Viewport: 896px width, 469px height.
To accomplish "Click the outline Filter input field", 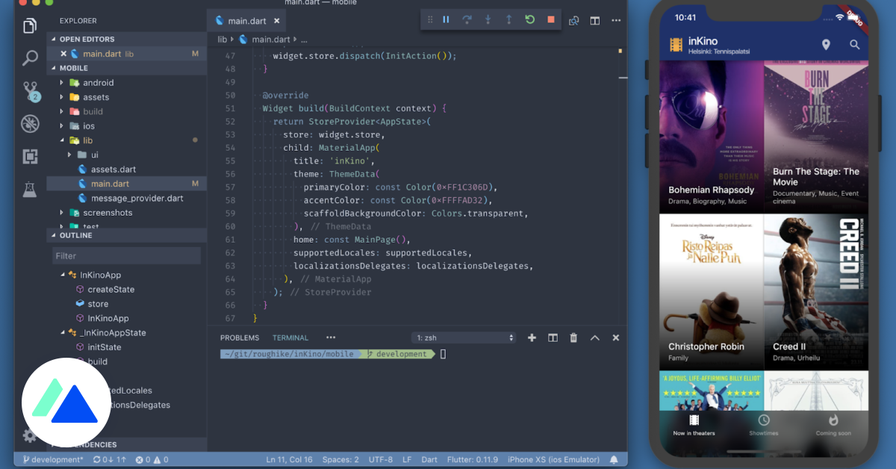I will coord(125,256).
